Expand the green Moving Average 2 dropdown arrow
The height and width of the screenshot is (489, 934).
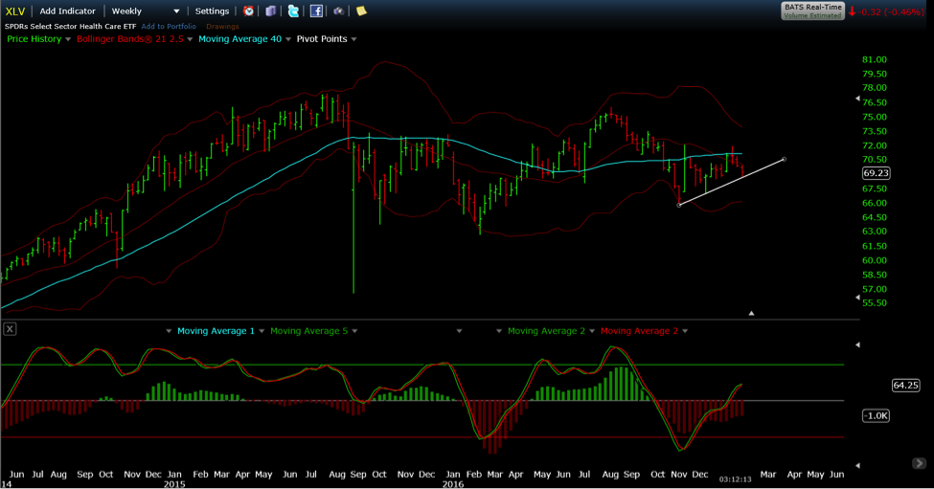(592, 331)
